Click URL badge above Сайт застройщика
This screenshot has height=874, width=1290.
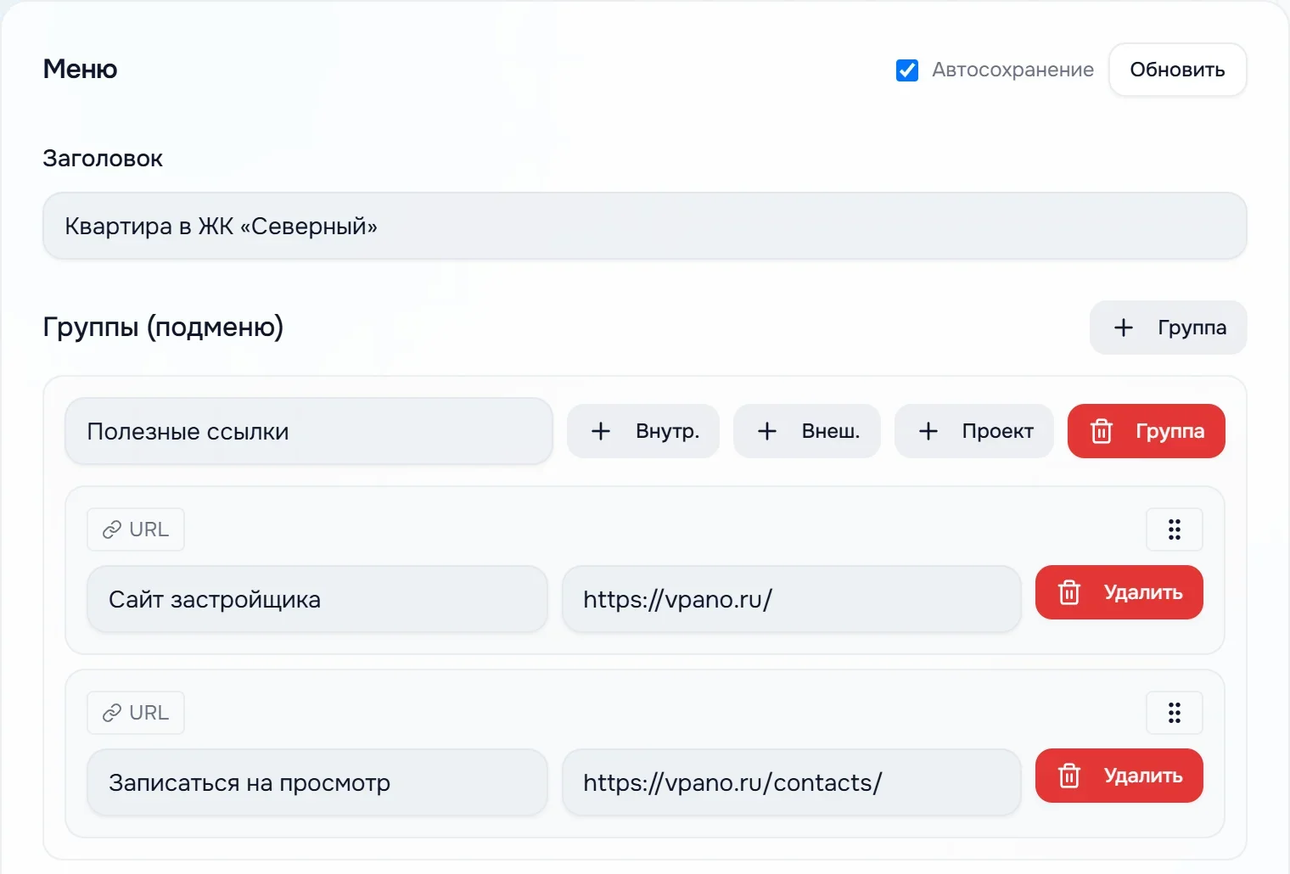[136, 529]
